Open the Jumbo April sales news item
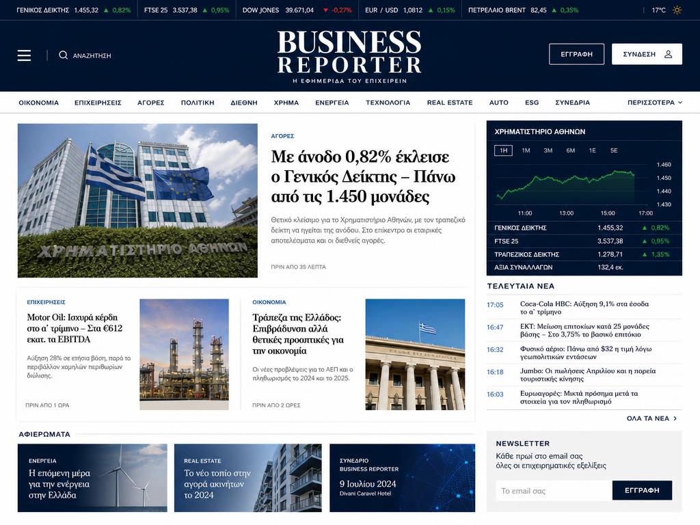The image size is (700, 525). [x=584, y=375]
